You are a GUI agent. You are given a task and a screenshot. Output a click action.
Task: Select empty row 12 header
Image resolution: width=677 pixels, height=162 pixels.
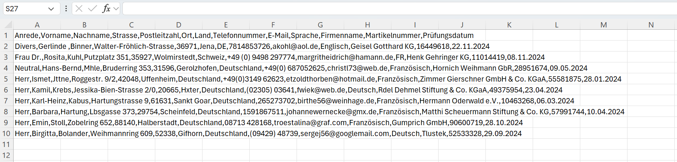(x=6, y=155)
